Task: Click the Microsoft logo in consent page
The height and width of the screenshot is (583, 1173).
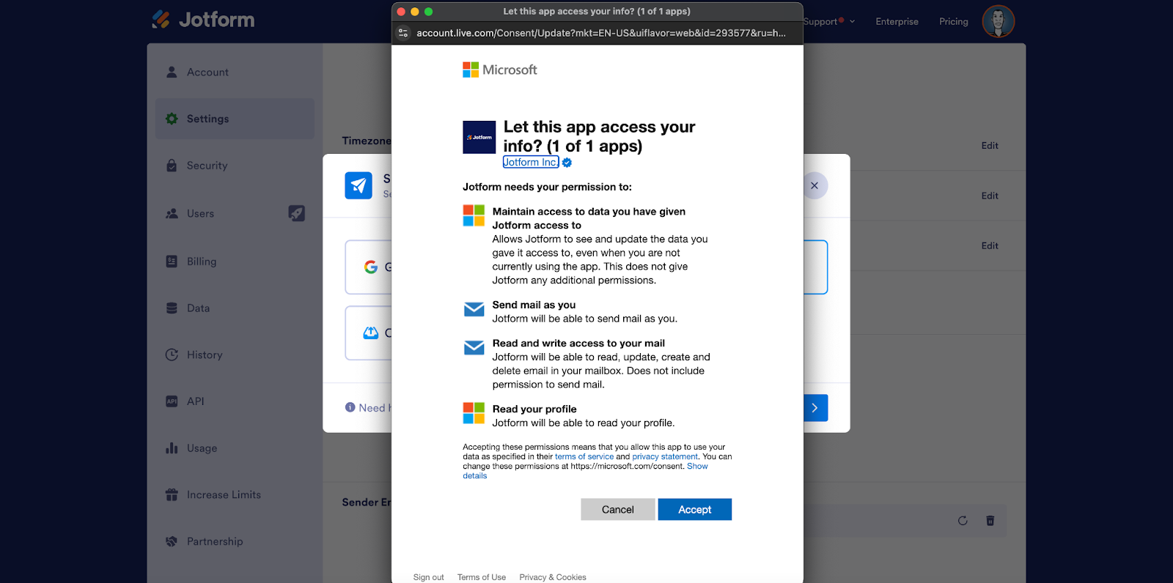Action: click(x=500, y=70)
